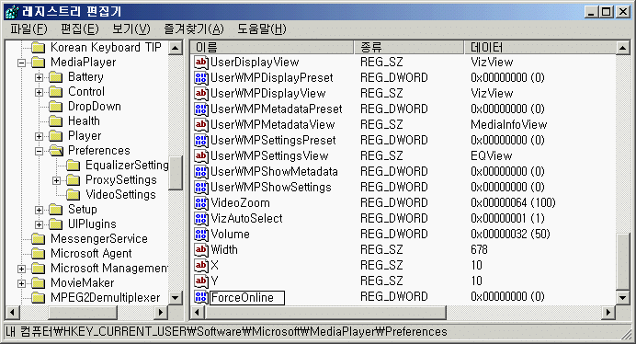Click value list scroll down arrow

point(622,298)
